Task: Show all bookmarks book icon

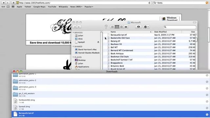Action: 8,7
